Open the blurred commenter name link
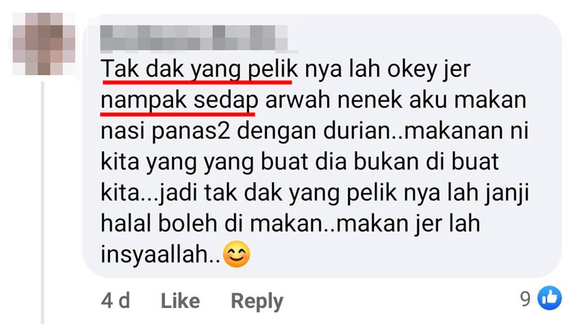 coord(193,38)
